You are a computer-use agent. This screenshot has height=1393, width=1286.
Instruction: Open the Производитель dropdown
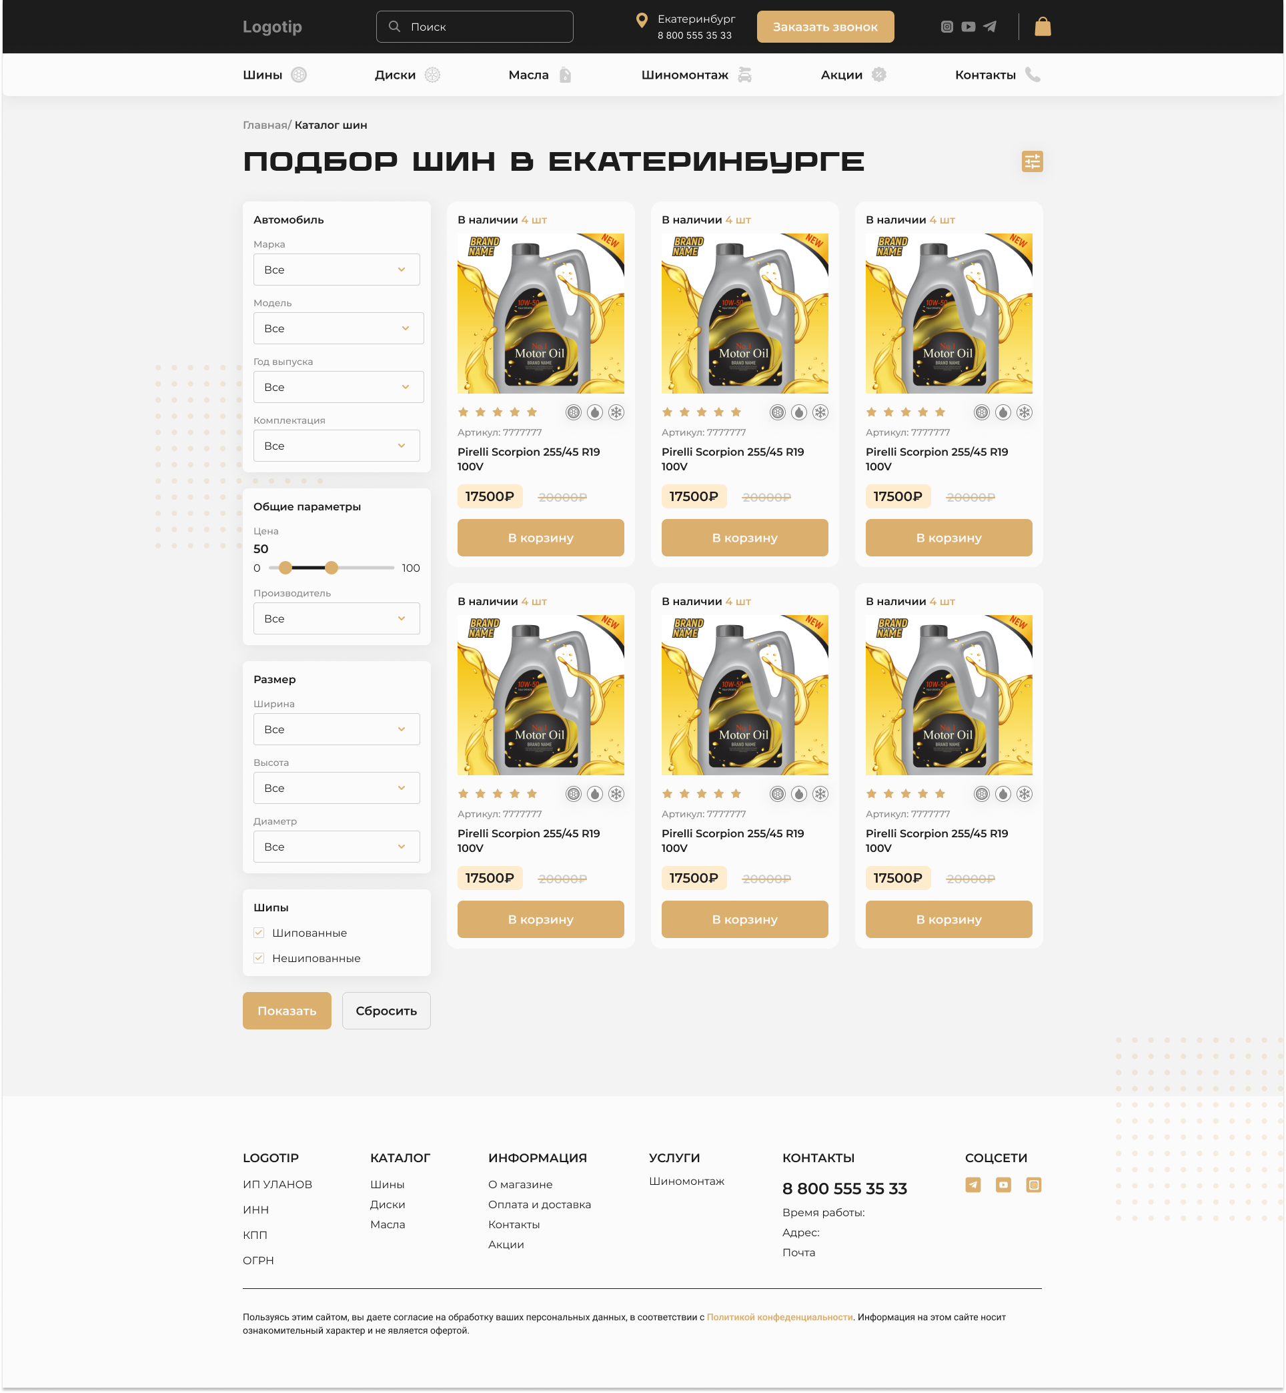coord(336,618)
